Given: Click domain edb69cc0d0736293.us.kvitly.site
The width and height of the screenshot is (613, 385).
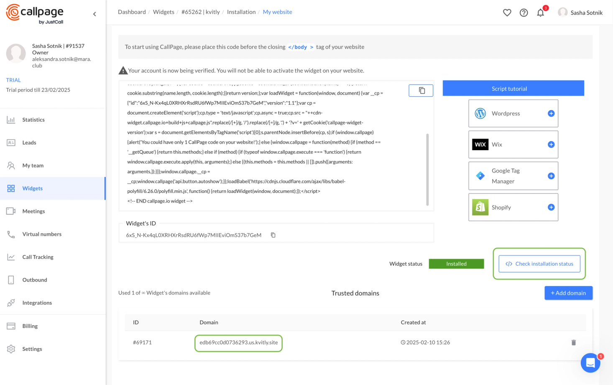Looking at the screenshot, I should [x=239, y=342].
